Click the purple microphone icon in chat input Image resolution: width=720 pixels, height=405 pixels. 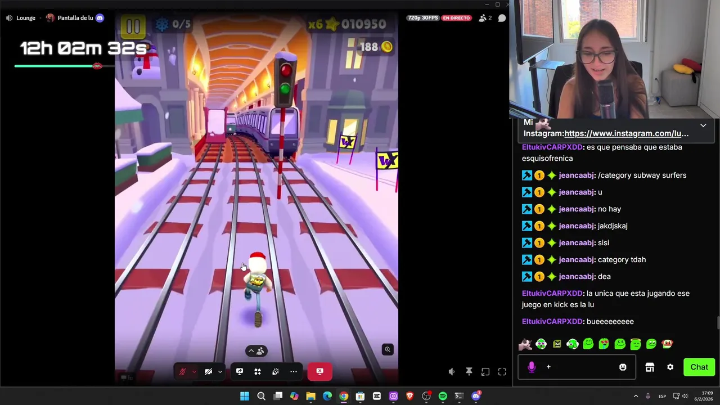click(532, 367)
